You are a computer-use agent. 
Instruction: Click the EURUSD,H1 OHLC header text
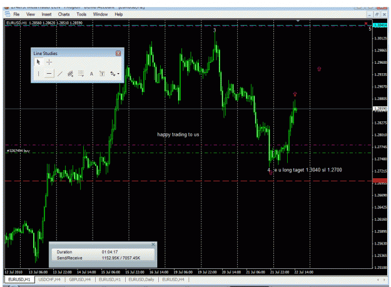pos(44,23)
